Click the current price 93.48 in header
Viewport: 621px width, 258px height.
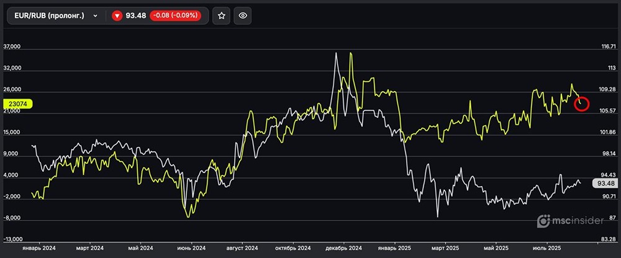click(135, 16)
